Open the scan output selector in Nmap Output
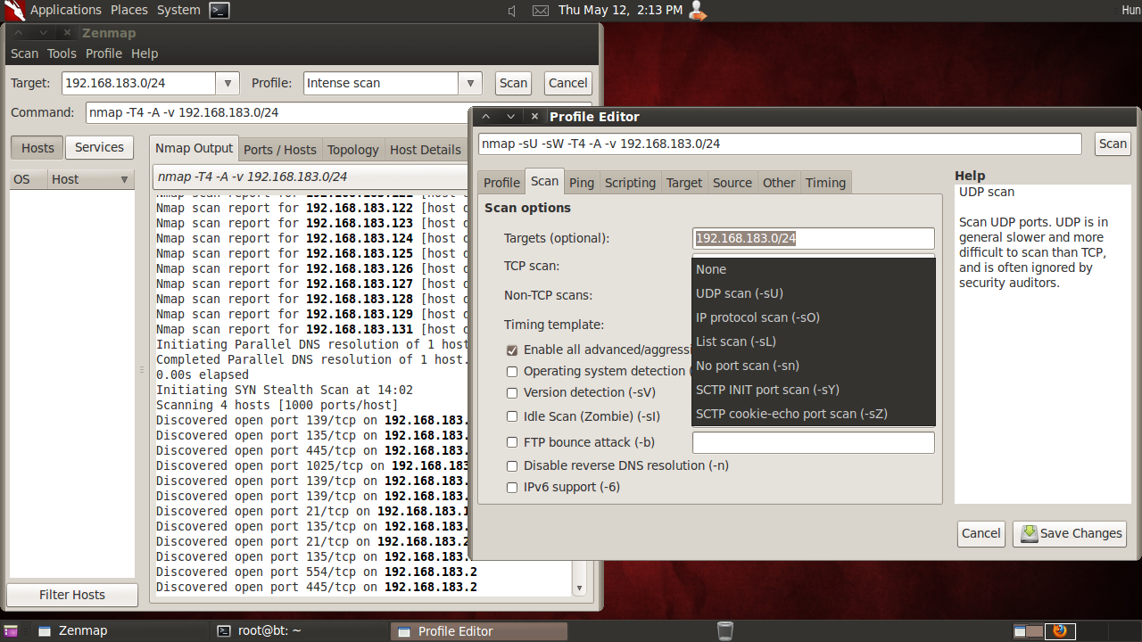1142x642 pixels. click(x=312, y=177)
